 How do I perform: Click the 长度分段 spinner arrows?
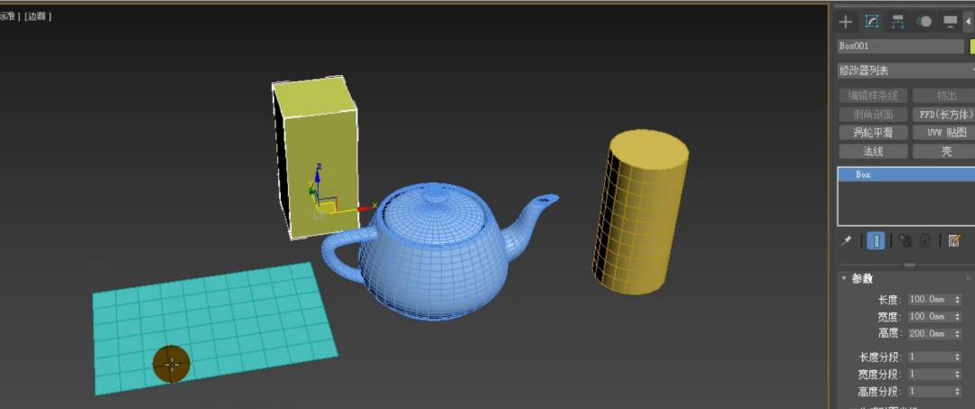pos(958,358)
